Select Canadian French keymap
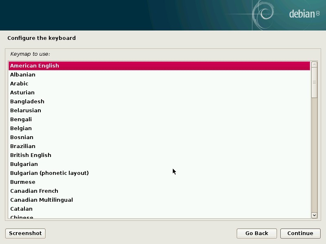The image size is (326, 244). (159, 191)
